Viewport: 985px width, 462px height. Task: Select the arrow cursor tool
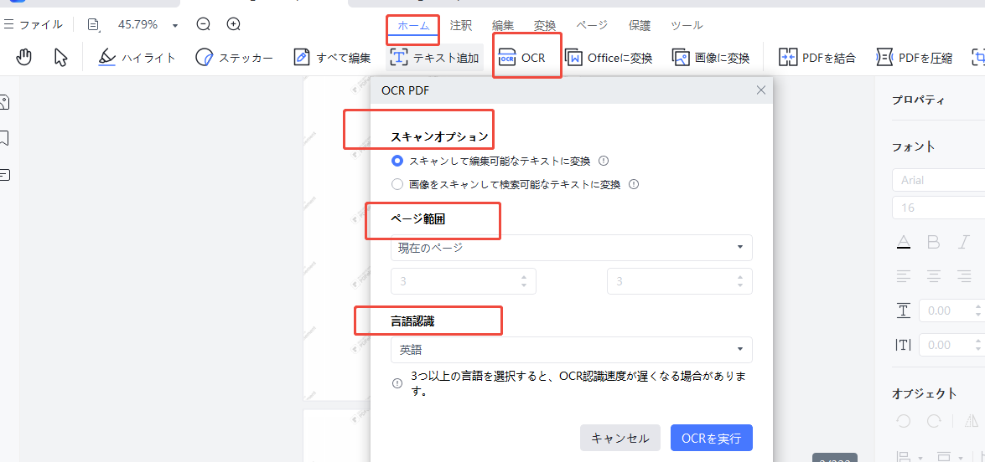(60, 58)
